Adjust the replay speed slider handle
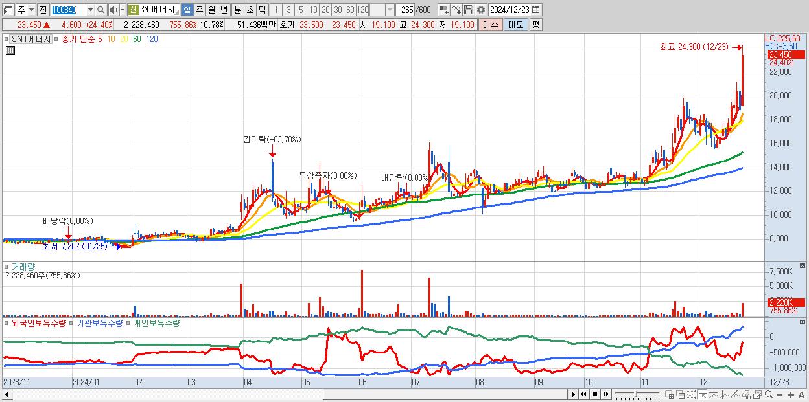 click(x=636, y=394)
